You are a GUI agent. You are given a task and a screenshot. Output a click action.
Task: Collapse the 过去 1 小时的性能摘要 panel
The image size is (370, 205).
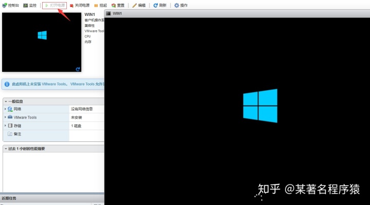tap(6, 149)
